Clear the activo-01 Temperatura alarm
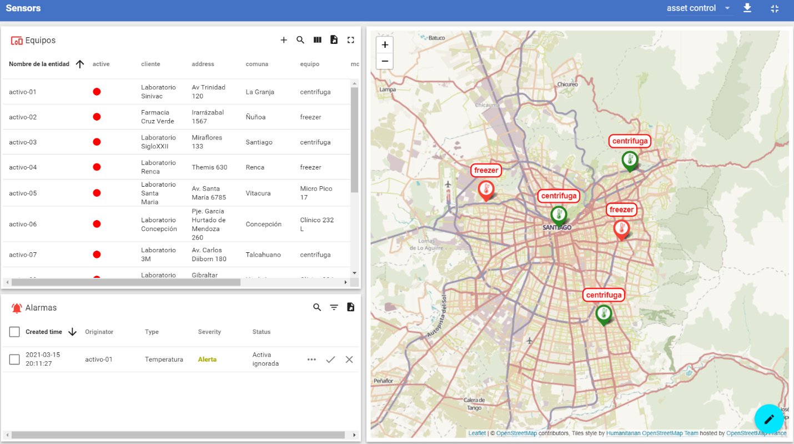The width and height of the screenshot is (794, 444). pyautogui.click(x=349, y=360)
